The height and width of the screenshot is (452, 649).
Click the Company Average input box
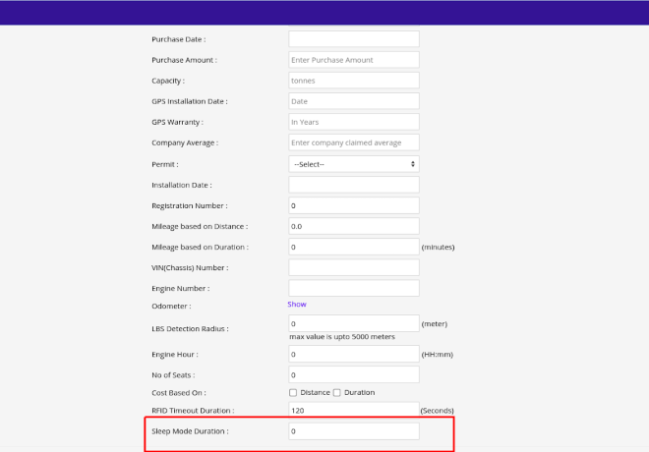coord(354,142)
